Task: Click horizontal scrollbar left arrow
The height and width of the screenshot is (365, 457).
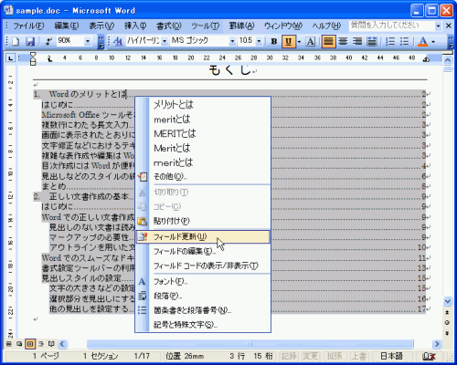Action: pos(62,344)
